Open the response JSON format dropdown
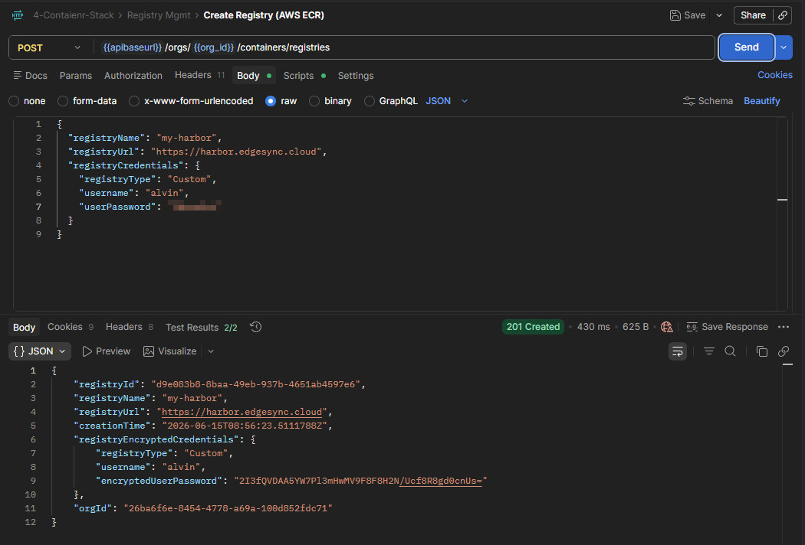805x545 pixels. (x=40, y=351)
